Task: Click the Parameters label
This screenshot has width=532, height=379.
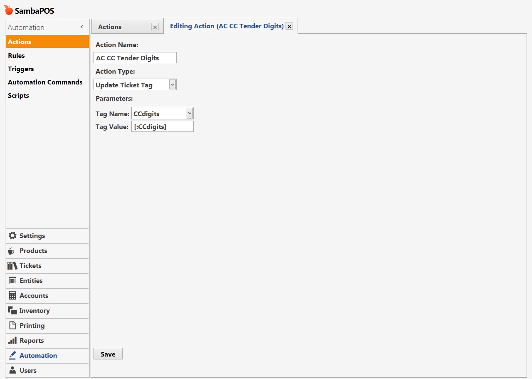Action: [114, 99]
